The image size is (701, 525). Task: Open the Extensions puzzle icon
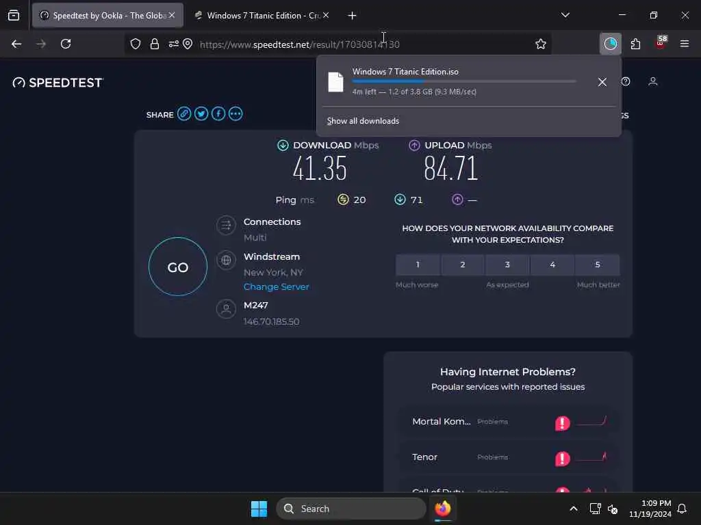pyautogui.click(x=635, y=44)
